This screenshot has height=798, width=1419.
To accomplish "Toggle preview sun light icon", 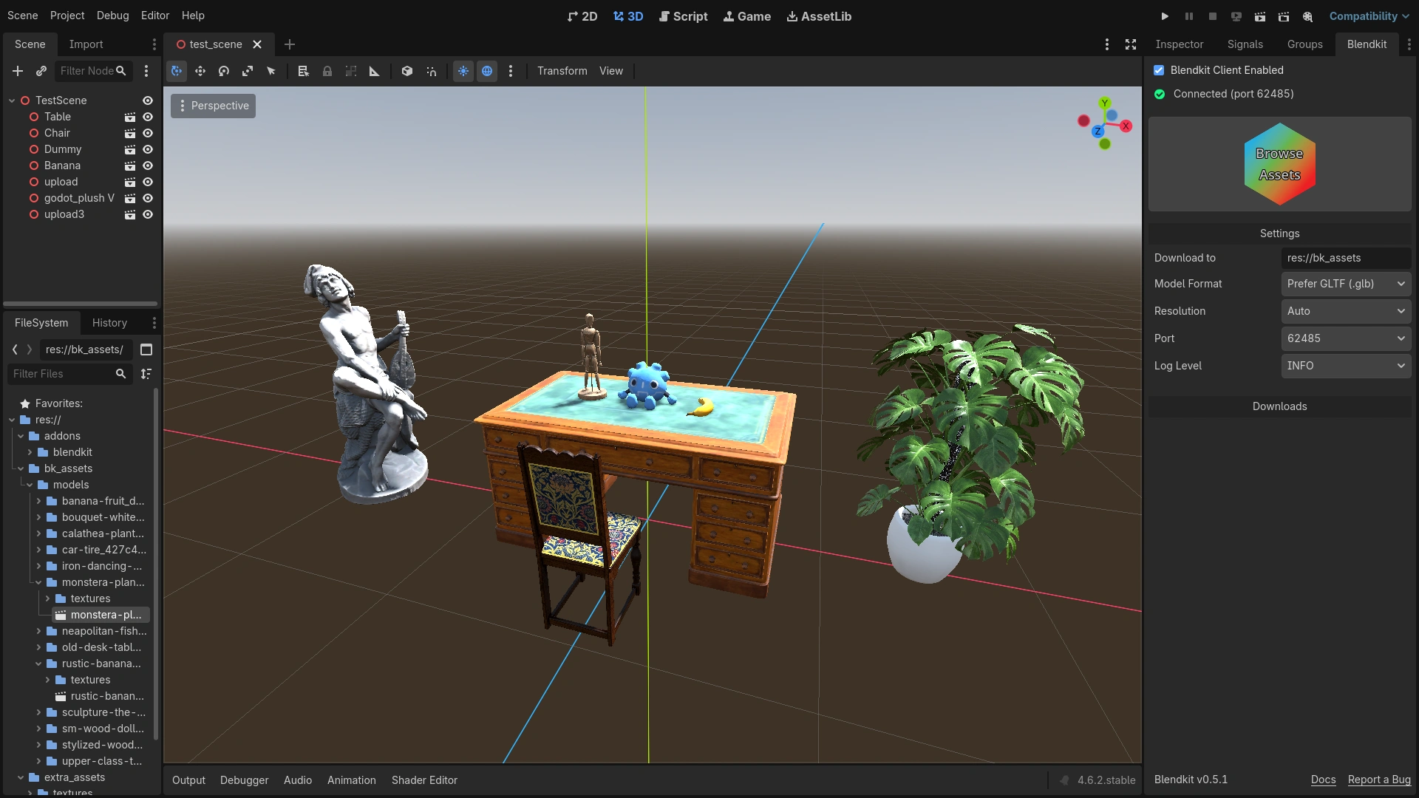I will pyautogui.click(x=463, y=71).
